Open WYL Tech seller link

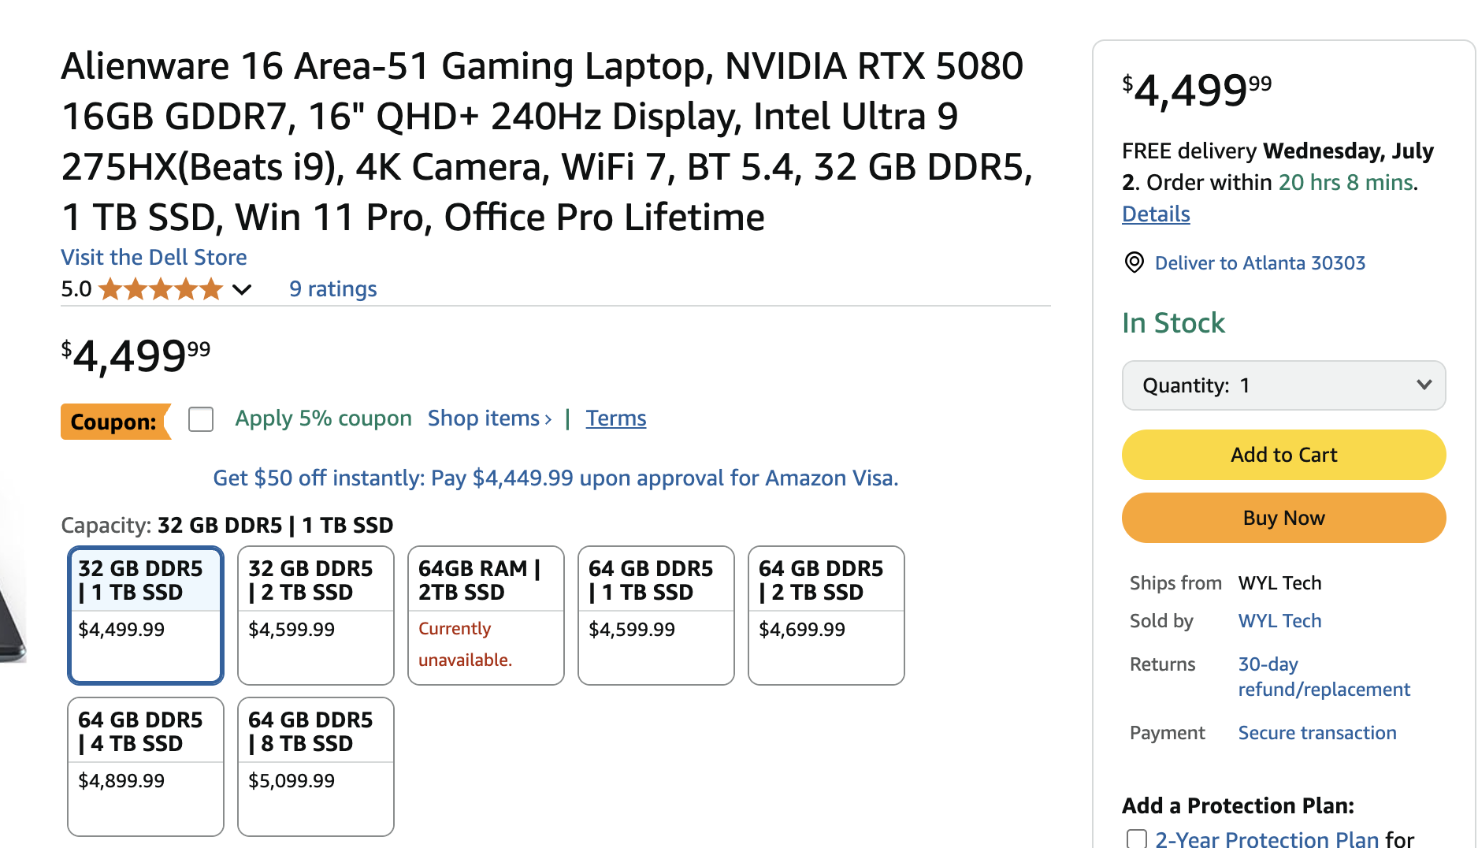click(x=1279, y=621)
